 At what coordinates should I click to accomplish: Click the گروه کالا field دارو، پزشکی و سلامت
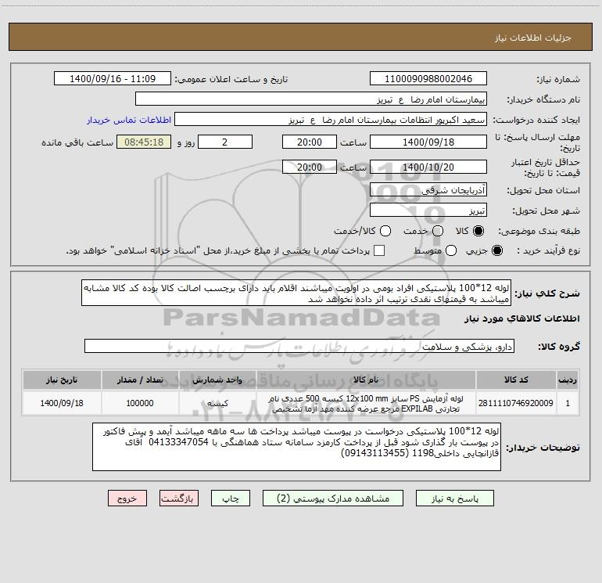coord(299,346)
